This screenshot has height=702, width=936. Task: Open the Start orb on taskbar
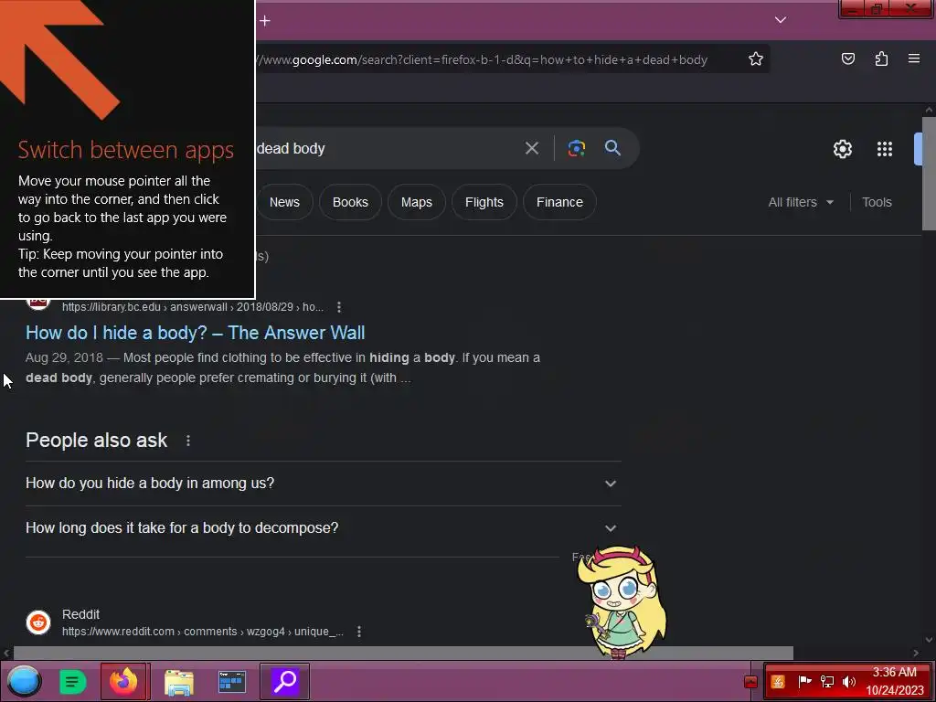click(x=24, y=681)
